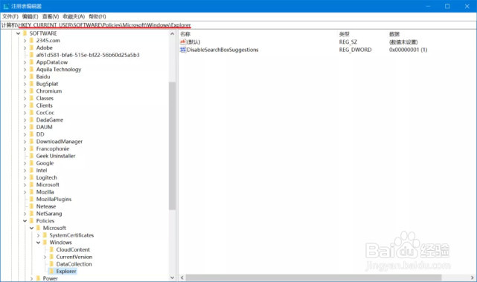477x282 pixels.
Task: Select the MozillaPlugins folder icon
Action: pos(32,199)
